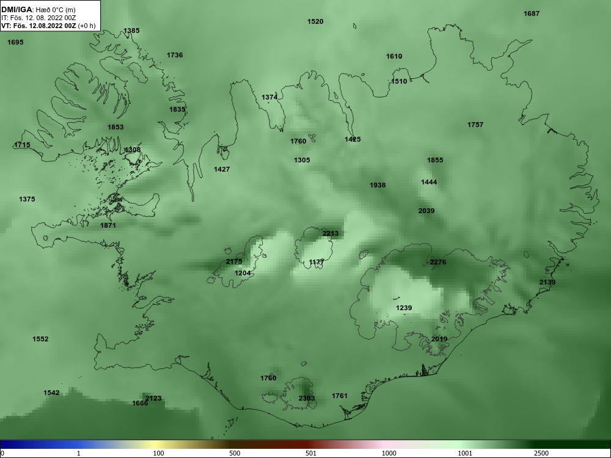Pick the 1305 value on the map
This screenshot has width=611, height=458.
(x=302, y=160)
